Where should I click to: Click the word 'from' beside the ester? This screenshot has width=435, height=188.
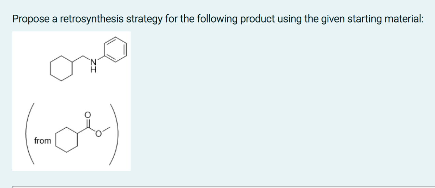tap(43, 141)
